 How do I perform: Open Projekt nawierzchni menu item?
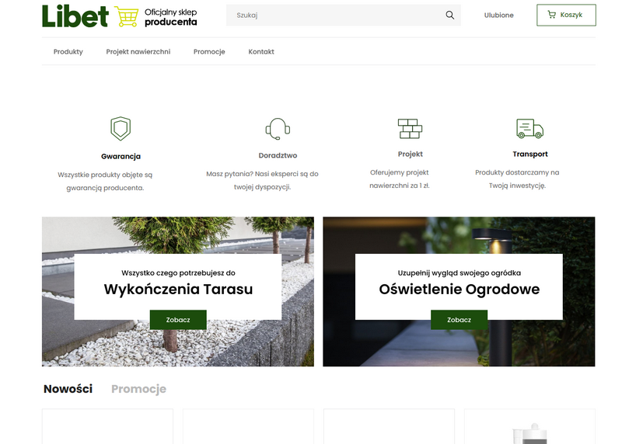click(138, 51)
